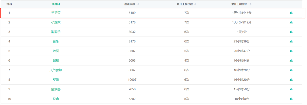The width and height of the screenshot is (307, 105).
Task: Sort by 累计上榜次数 column arrows
Action: point(195,4)
